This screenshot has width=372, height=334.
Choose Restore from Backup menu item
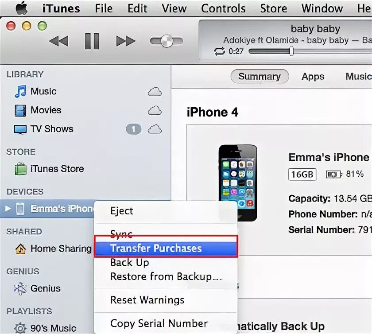pos(166,276)
